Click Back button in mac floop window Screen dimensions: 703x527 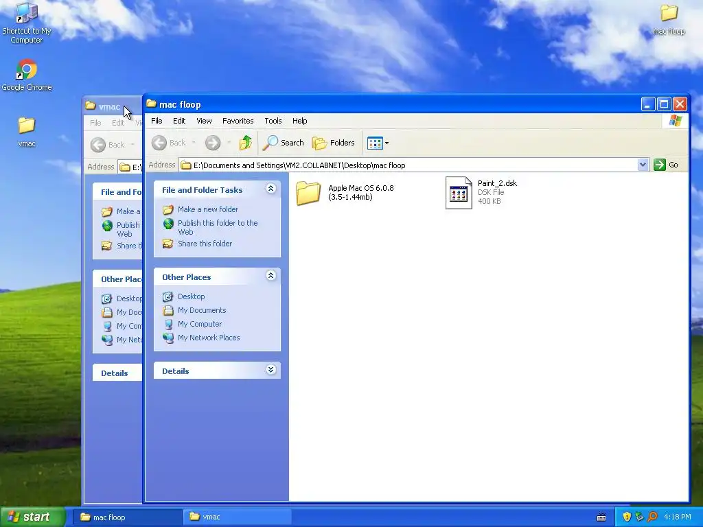point(169,143)
